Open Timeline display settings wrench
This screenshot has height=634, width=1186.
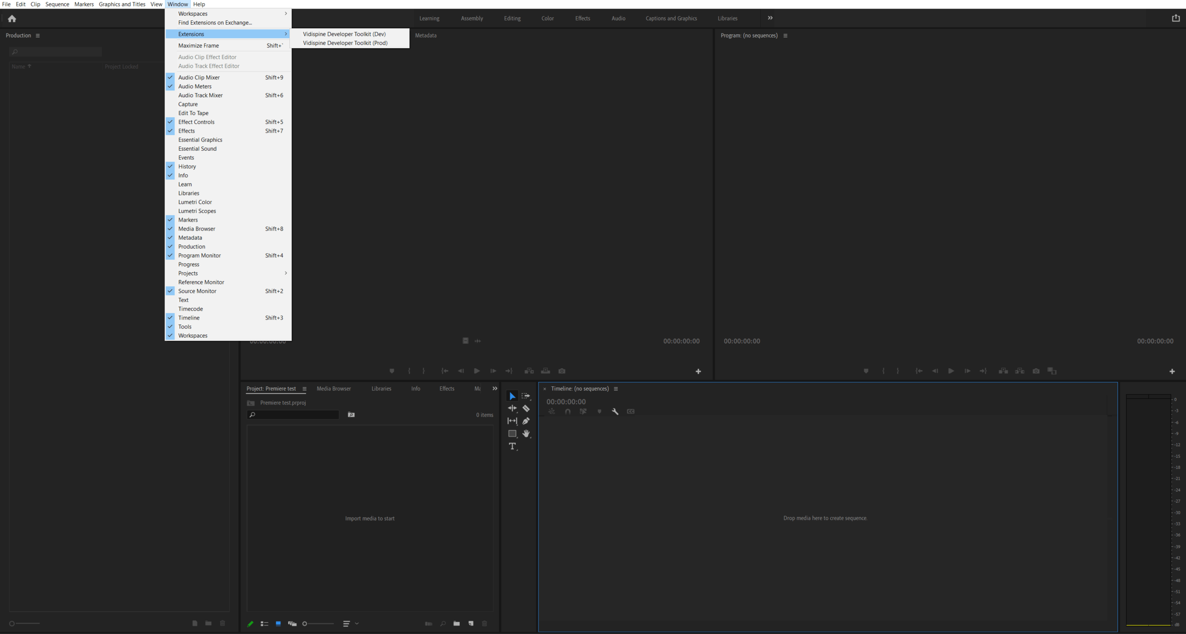[x=615, y=411]
